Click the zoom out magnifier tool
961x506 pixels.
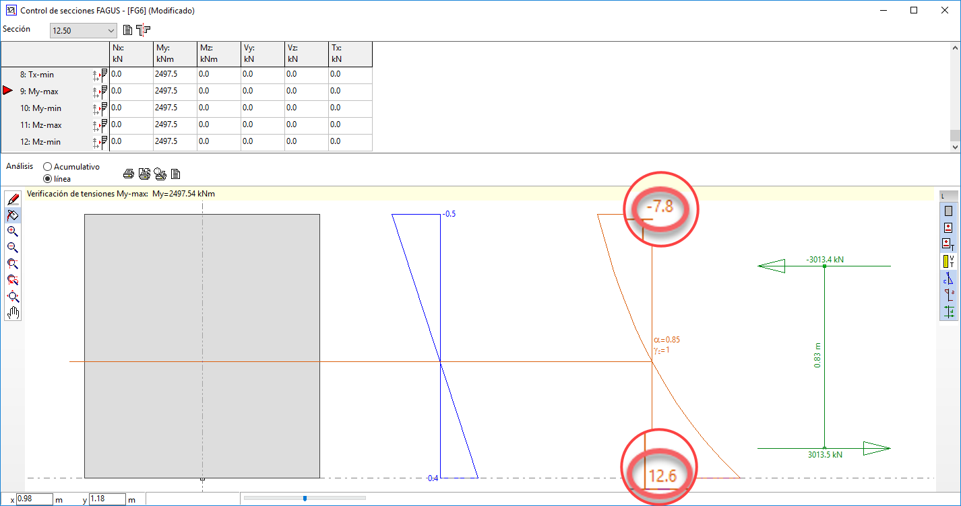[x=12, y=248]
